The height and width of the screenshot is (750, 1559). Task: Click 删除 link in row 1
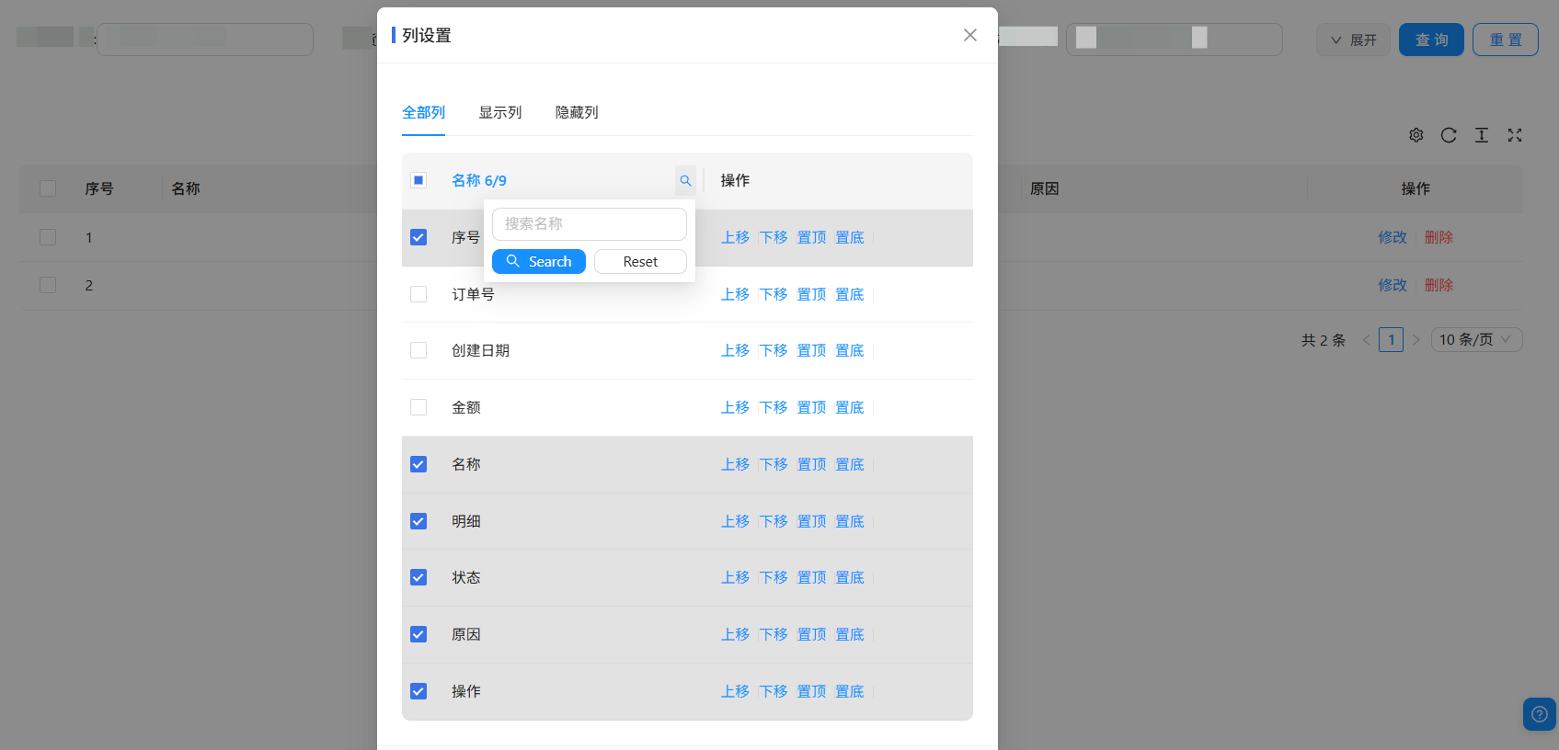click(x=1439, y=237)
